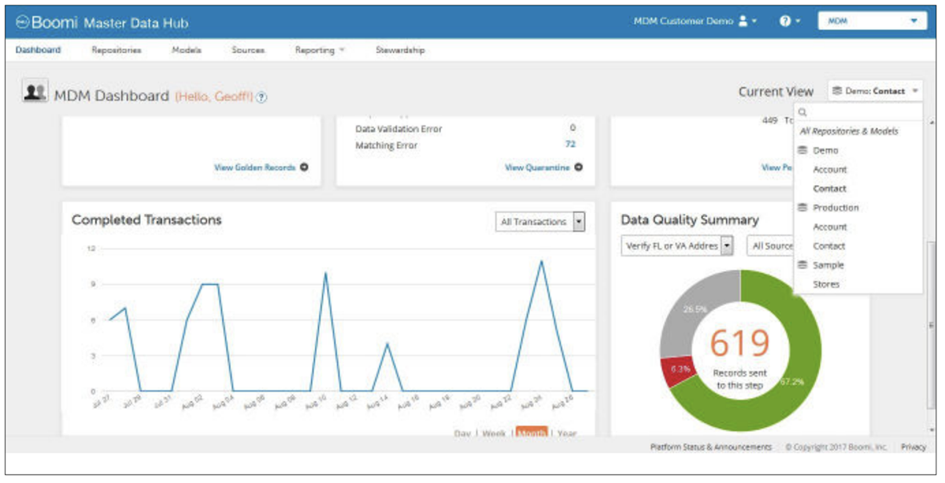Open the Sources tab
Image resolution: width=945 pixels, height=483 pixels.
[x=248, y=50]
